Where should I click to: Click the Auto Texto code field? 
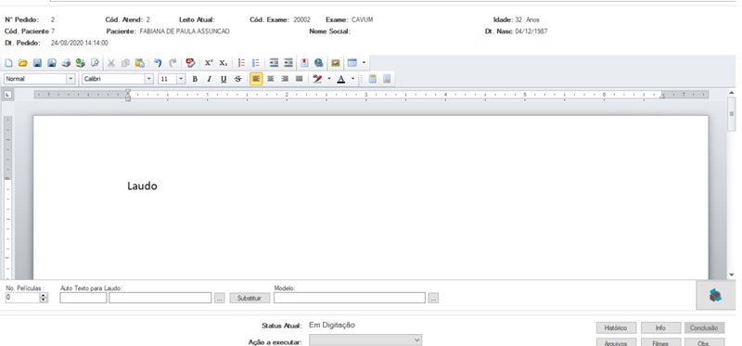(x=83, y=298)
